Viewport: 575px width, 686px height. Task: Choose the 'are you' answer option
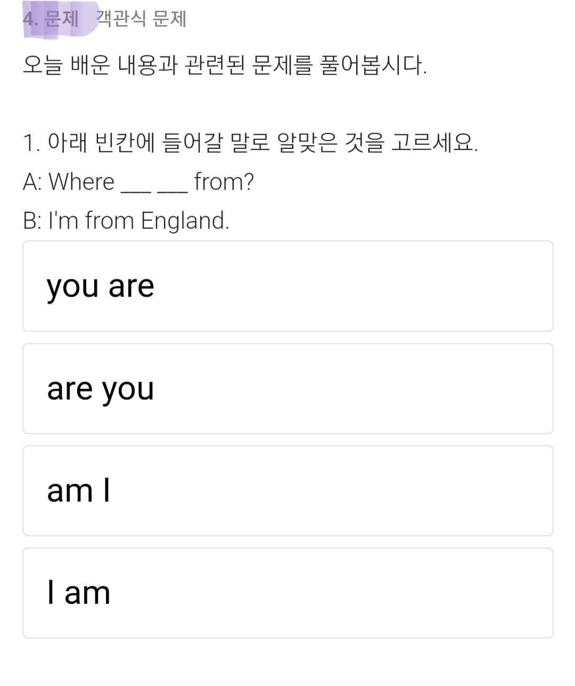click(287, 389)
